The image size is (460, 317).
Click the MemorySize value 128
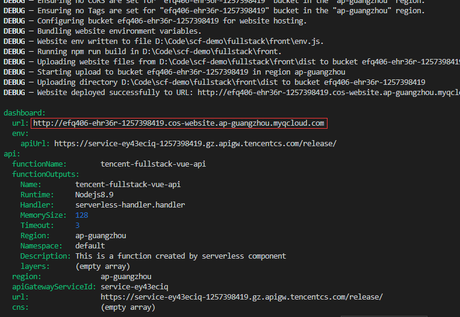point(82,215)
